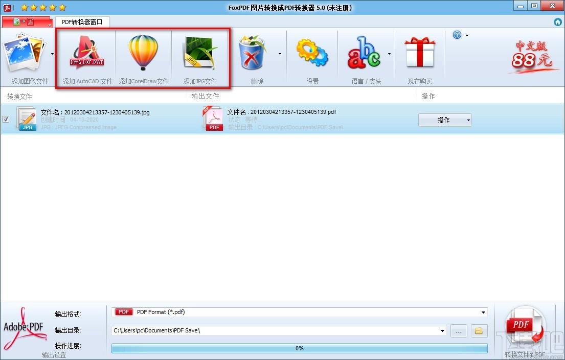
Task: Click the JPG file type icon in list
Action: point(26,118)
